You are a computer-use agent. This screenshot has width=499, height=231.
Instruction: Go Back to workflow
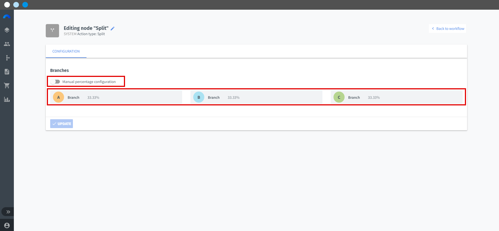pyautogui.click(x=448, y=28)
